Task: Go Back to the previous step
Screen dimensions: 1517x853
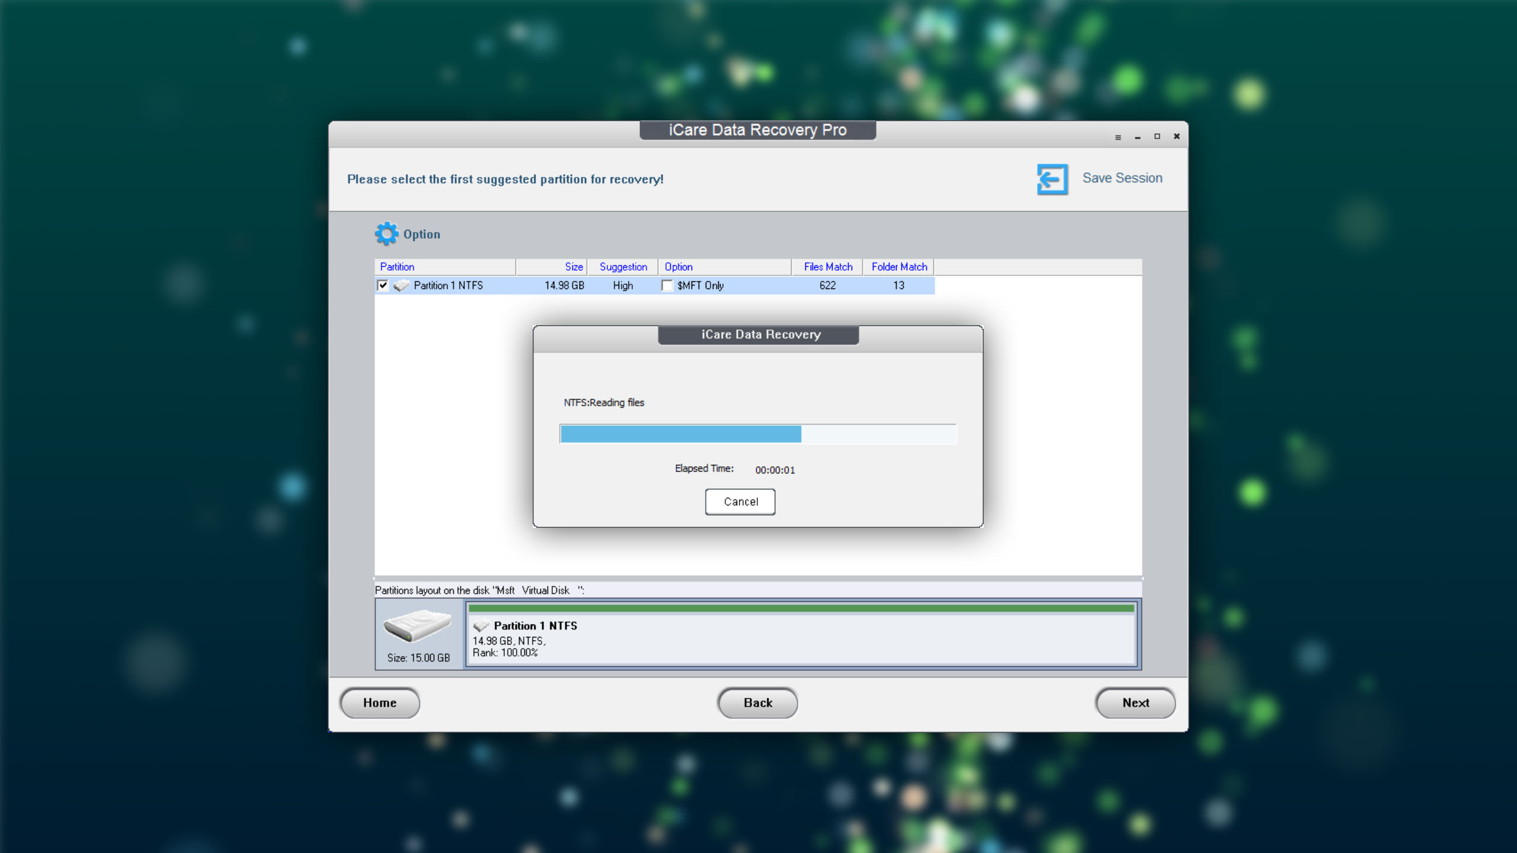Action: [x=758, y=703]
